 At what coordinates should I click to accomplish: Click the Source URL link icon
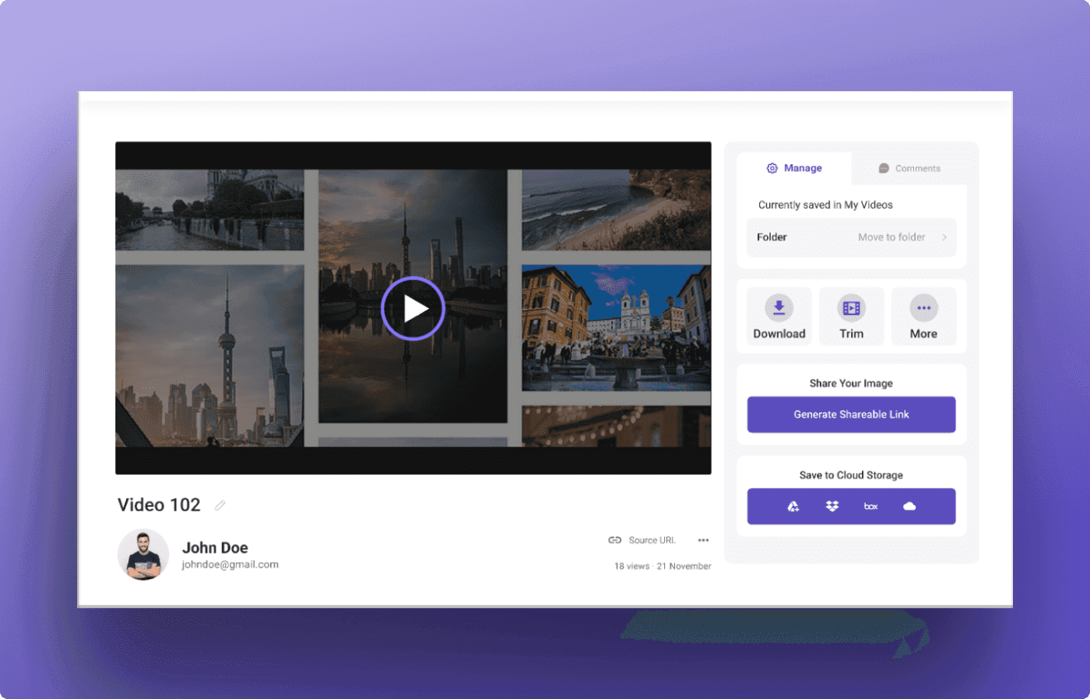(614, 539)
